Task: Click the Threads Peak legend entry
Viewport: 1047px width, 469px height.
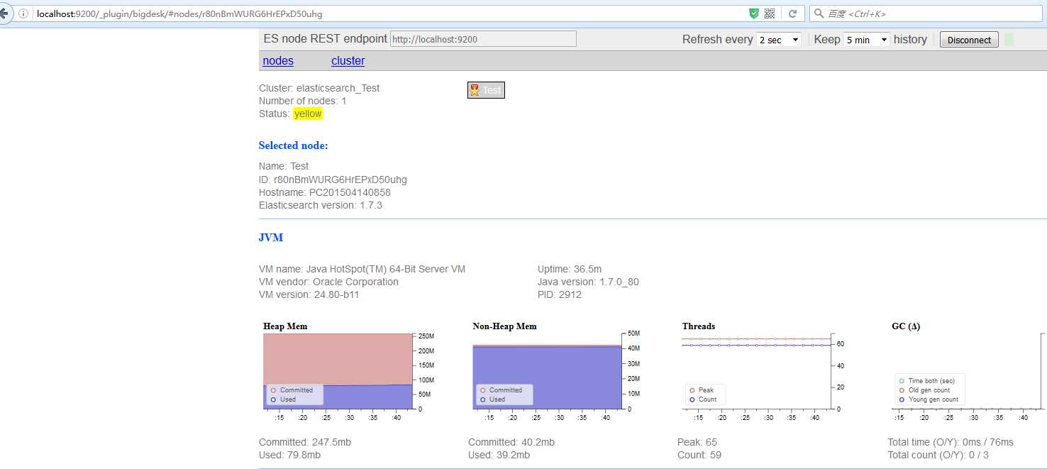Action: pyautogui.click(x=702, y=390)
